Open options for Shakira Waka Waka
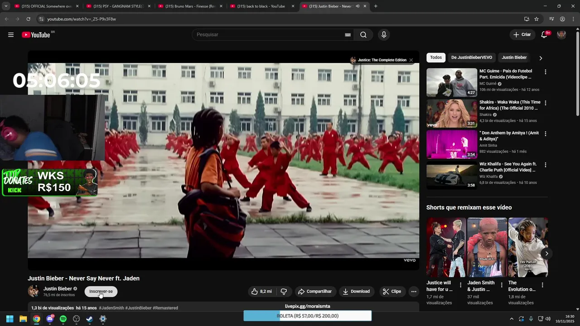This screenshot has width=580, height=326. [545, 103]
